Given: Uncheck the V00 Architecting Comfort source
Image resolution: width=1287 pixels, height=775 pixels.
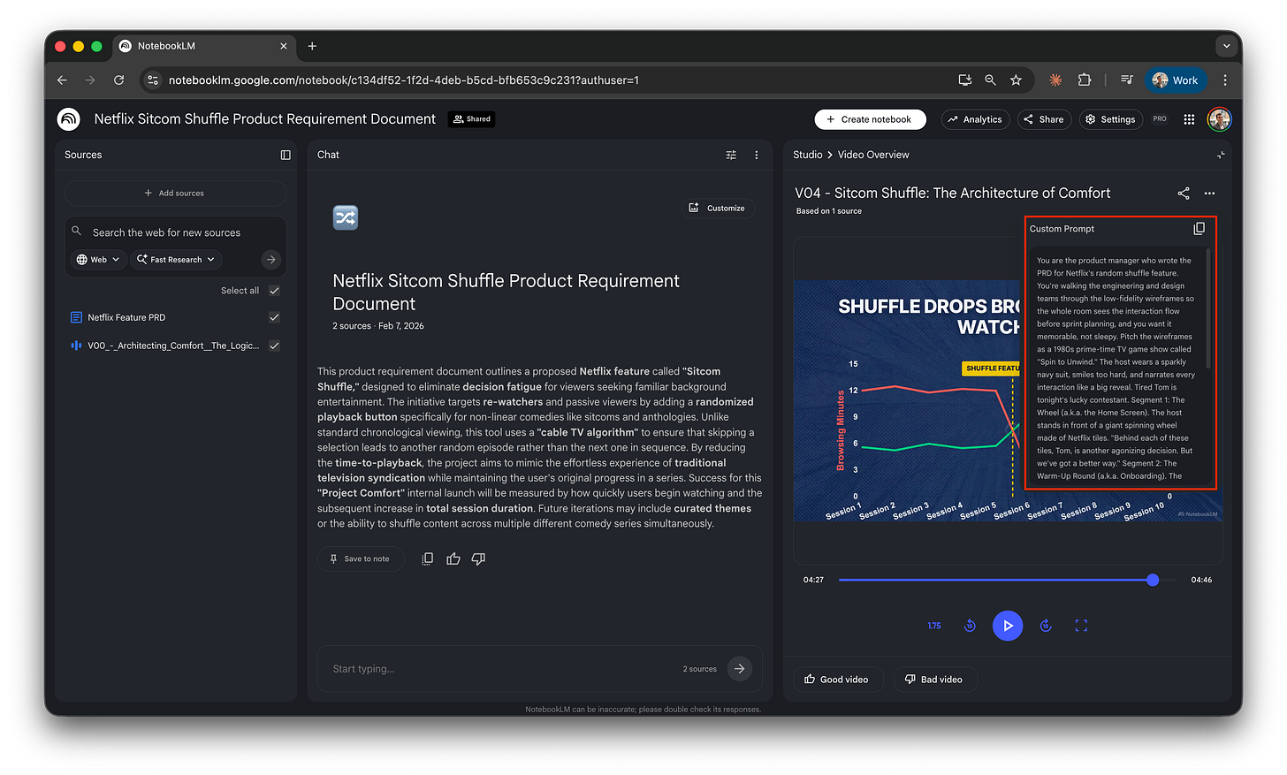Looking at the screenshot, I should pos(274,346).
